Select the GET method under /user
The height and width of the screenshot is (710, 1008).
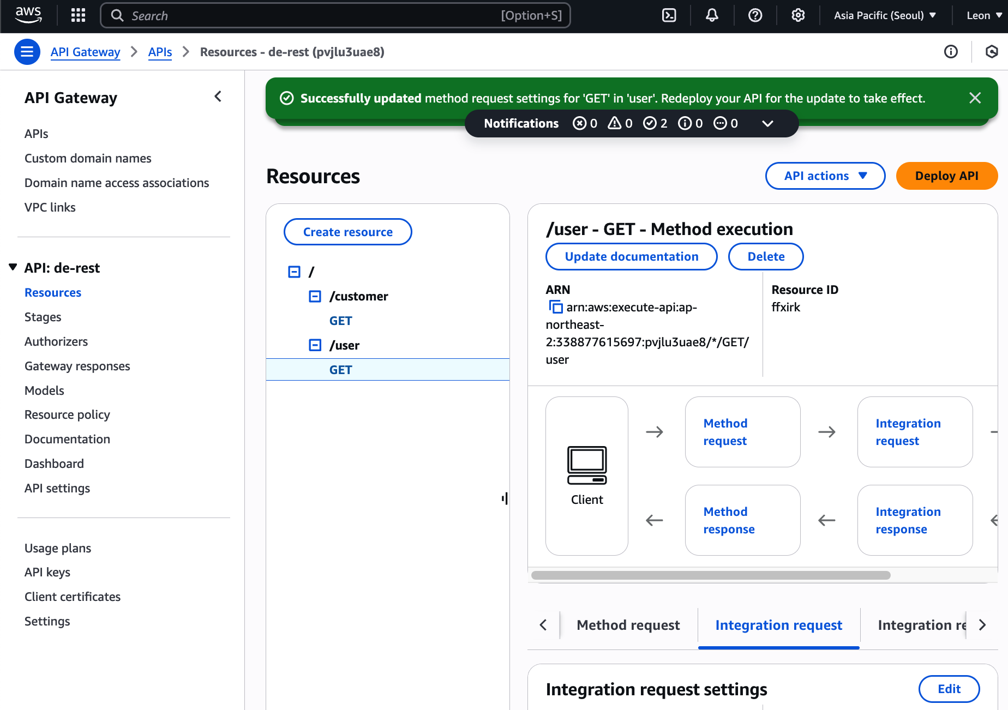[x=341, y=370]
